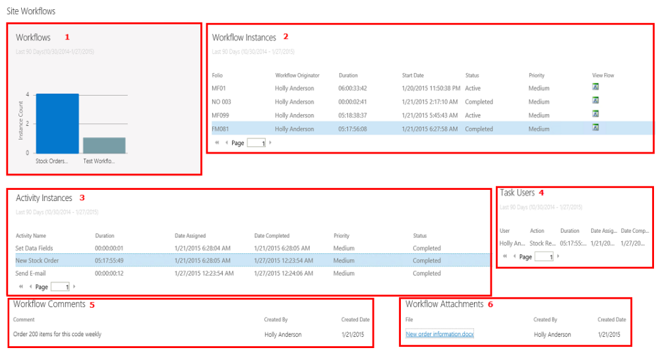The width and height of the screenshot is (656, 354).
Task: Select New Stock Order activity
Action: (x=253, y=260)
